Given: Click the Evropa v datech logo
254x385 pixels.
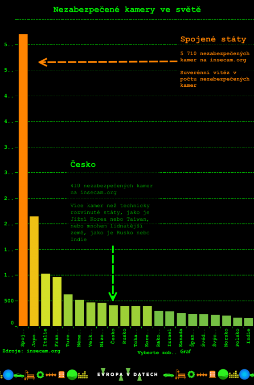Looking at the screenshot, I should [127, 374].
